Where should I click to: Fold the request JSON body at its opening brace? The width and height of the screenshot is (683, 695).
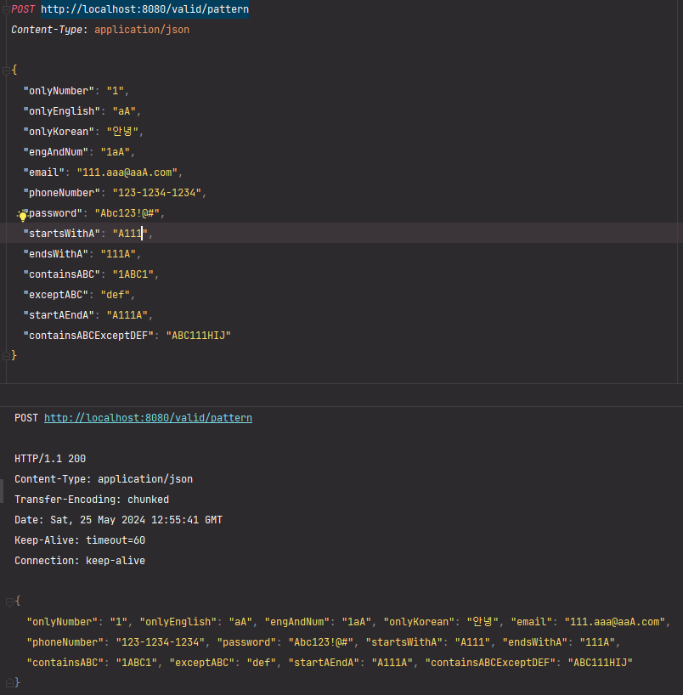click(x=6, y=71)
